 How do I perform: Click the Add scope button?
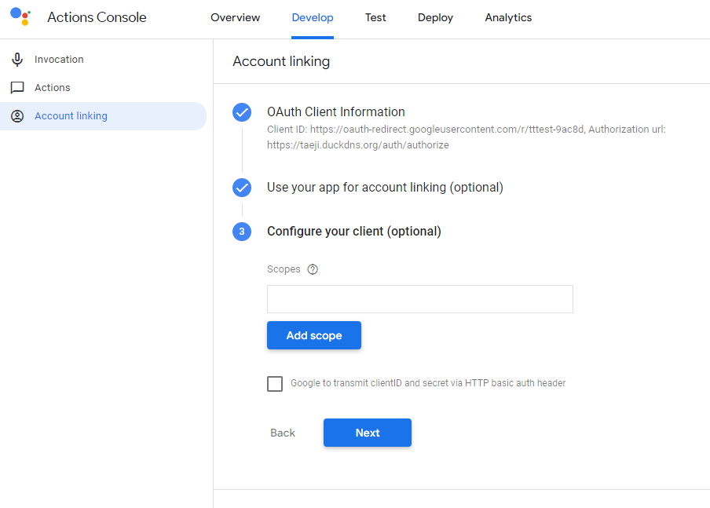click(314, 335)
